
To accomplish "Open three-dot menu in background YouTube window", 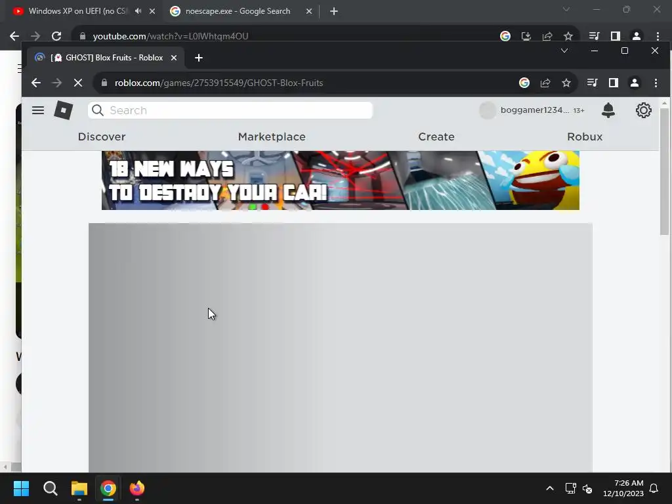I will point(658,36).
